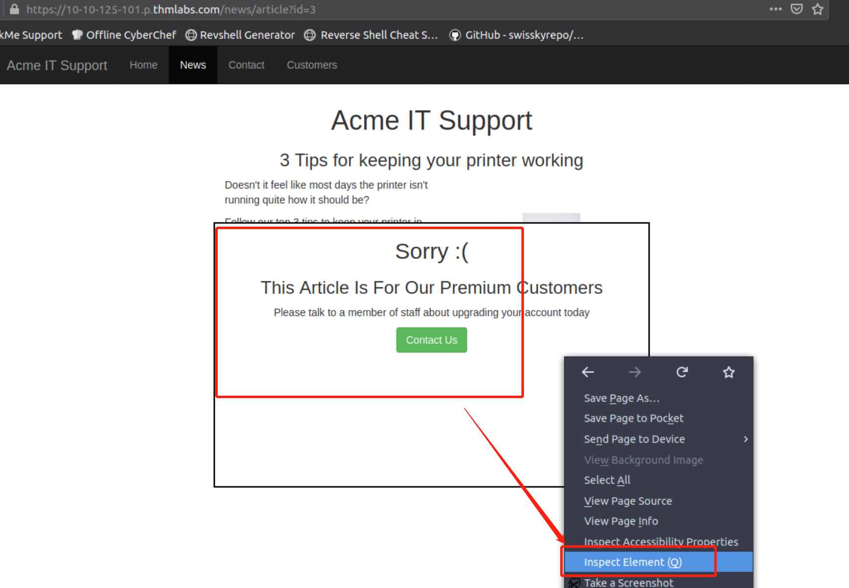Image resolution: width=849 pixels, height=588 pixels.
Task: Click the Pocket save icon in address bar
Action: (796, 9)
